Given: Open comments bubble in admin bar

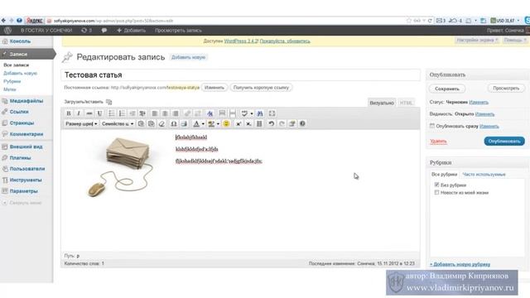Looking at the screenshot, I should tap(104, 31).
